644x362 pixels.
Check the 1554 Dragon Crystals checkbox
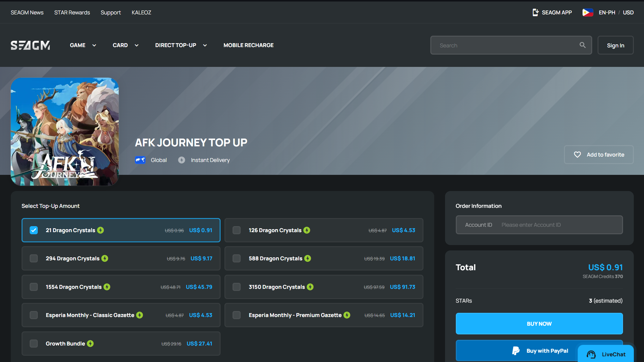click(34, 287)
